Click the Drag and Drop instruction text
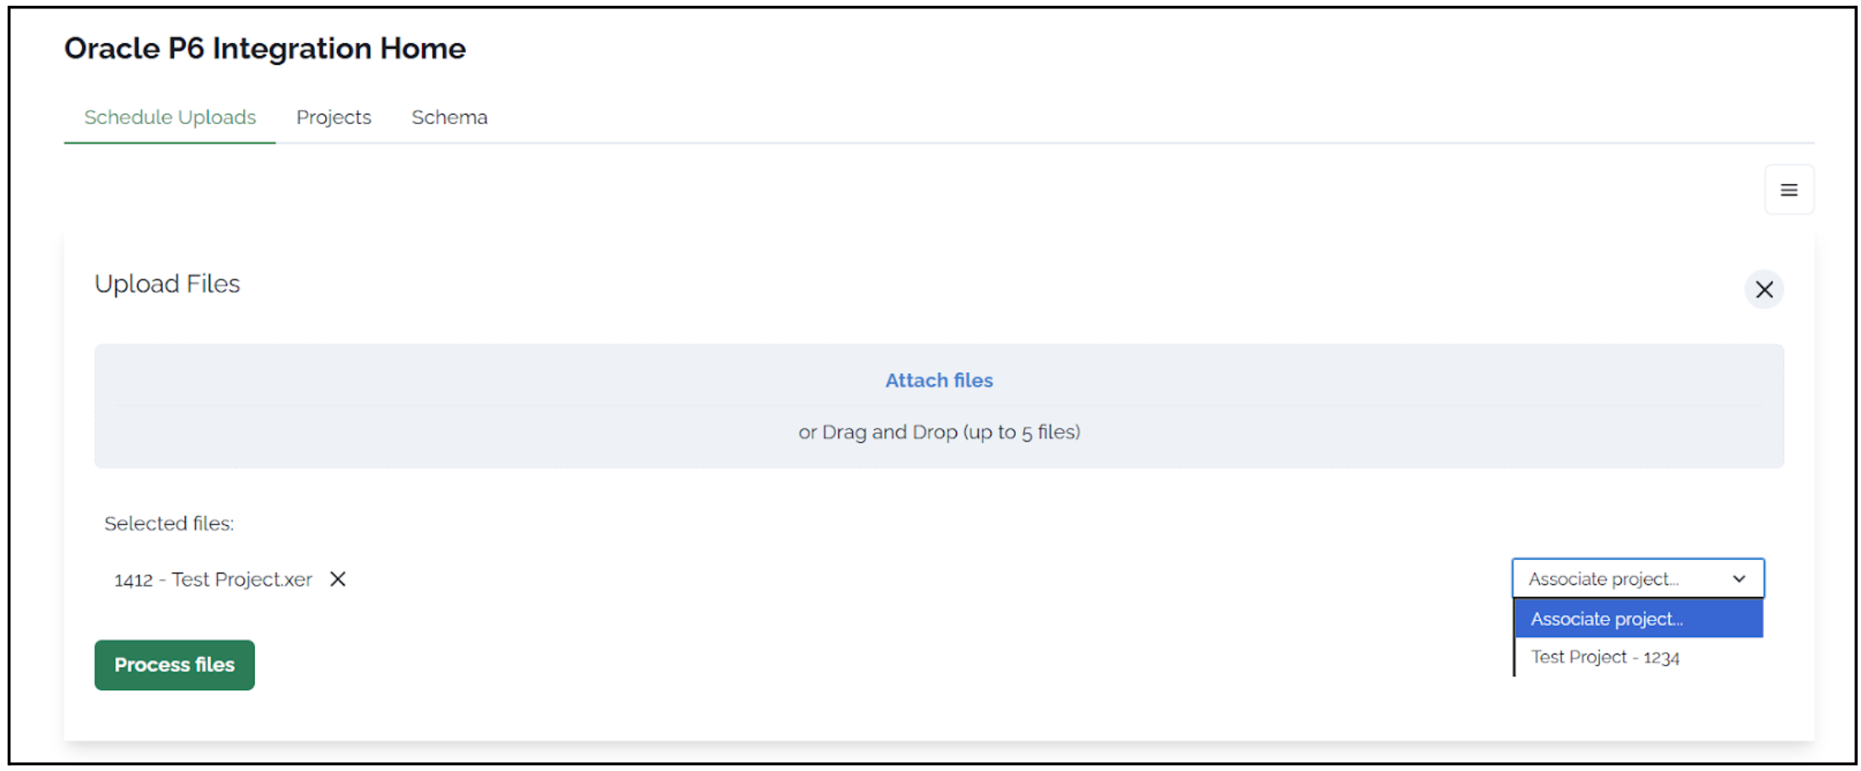The width and height of the screenshot is (1861, 771). click(x=939, y=432)
